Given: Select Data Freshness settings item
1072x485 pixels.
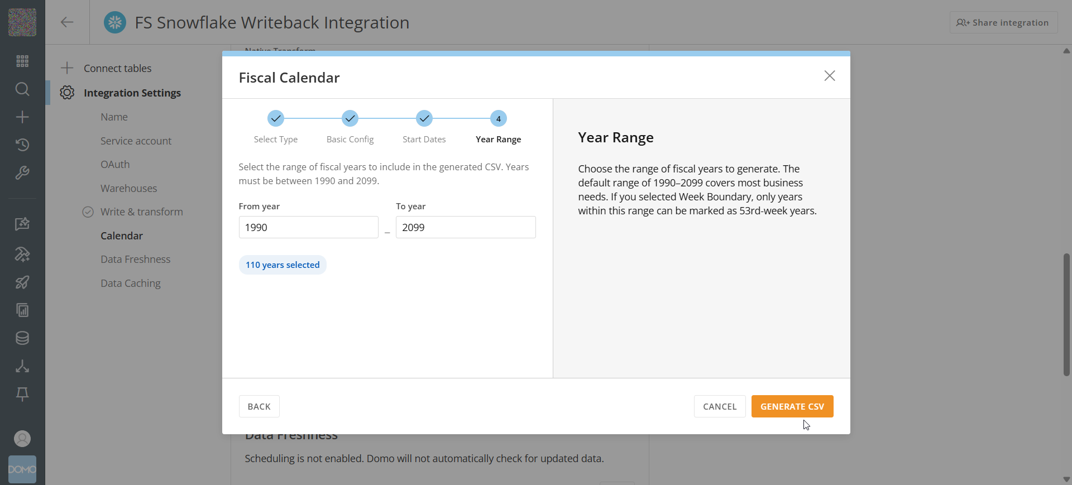Looking at the screenshot, I should click(x=136, y=260).
